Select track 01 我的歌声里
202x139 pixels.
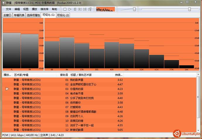(x=99, y=80)
